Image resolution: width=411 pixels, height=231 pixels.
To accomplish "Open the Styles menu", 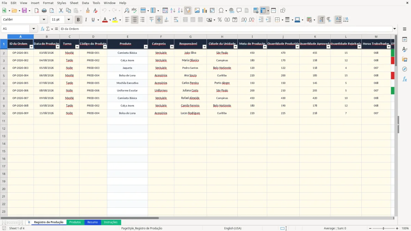I will tap(62, 3).
